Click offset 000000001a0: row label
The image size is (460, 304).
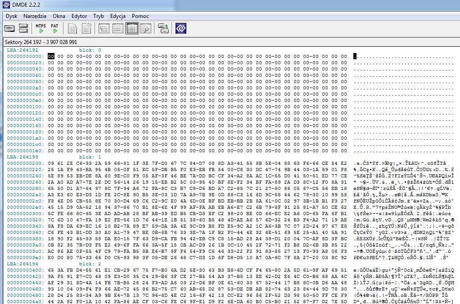[x=26, y=138]
